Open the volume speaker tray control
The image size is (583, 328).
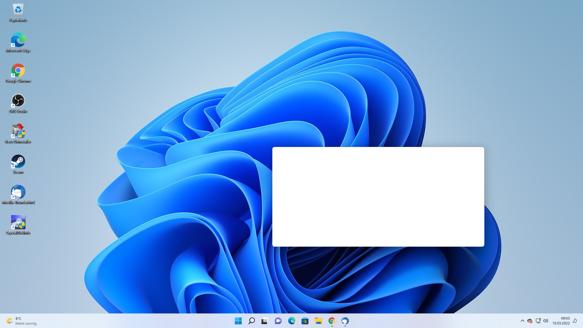[546, 321]
